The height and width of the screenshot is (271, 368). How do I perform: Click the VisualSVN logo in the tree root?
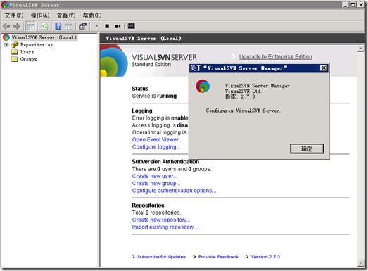6,37
